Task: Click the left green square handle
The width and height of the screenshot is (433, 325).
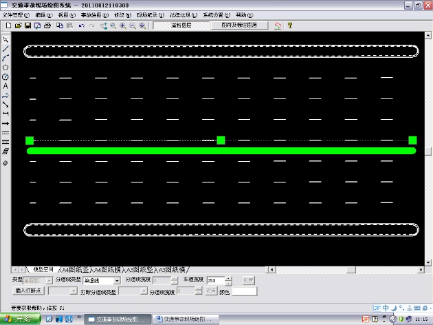Action: point(30,140)
